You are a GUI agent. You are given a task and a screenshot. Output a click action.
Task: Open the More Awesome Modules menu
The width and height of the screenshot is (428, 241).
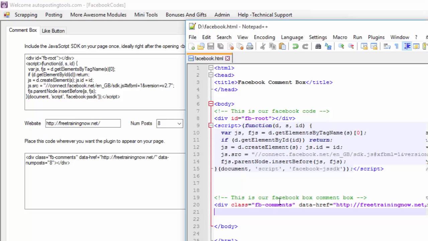[x=98, y=15]
